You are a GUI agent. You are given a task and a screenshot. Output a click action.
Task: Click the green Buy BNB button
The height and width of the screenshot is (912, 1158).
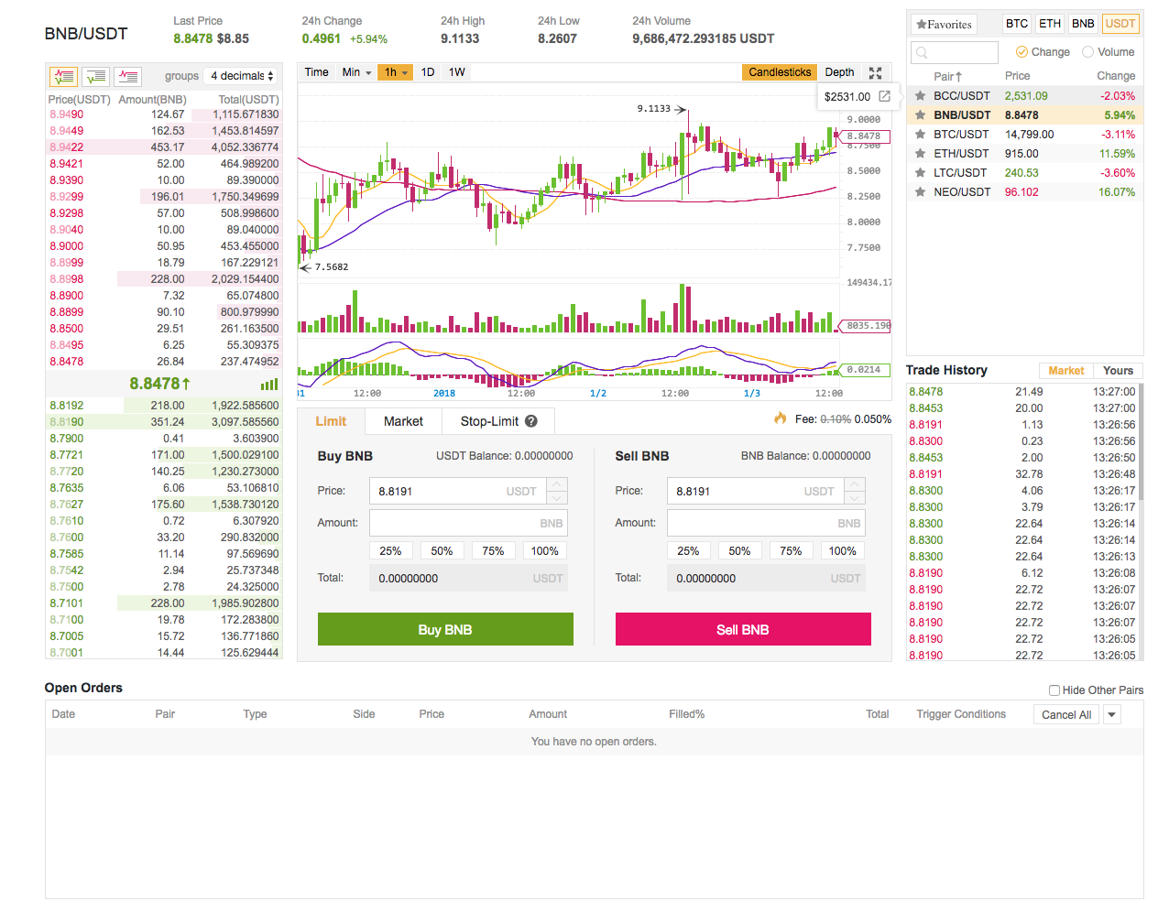click(x=445, y=629)
